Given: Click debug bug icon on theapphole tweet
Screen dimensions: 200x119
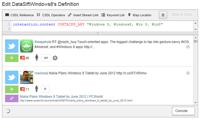Looking at the screenshot, I should coord(188,47).
